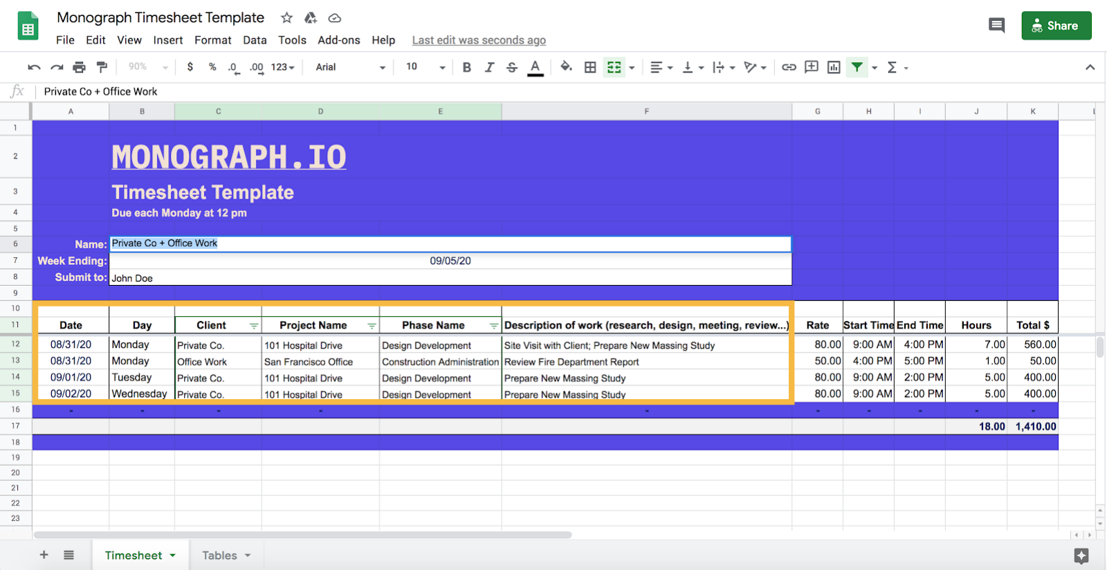Hide the menus with chevron-up icon

click(1090, 67)
